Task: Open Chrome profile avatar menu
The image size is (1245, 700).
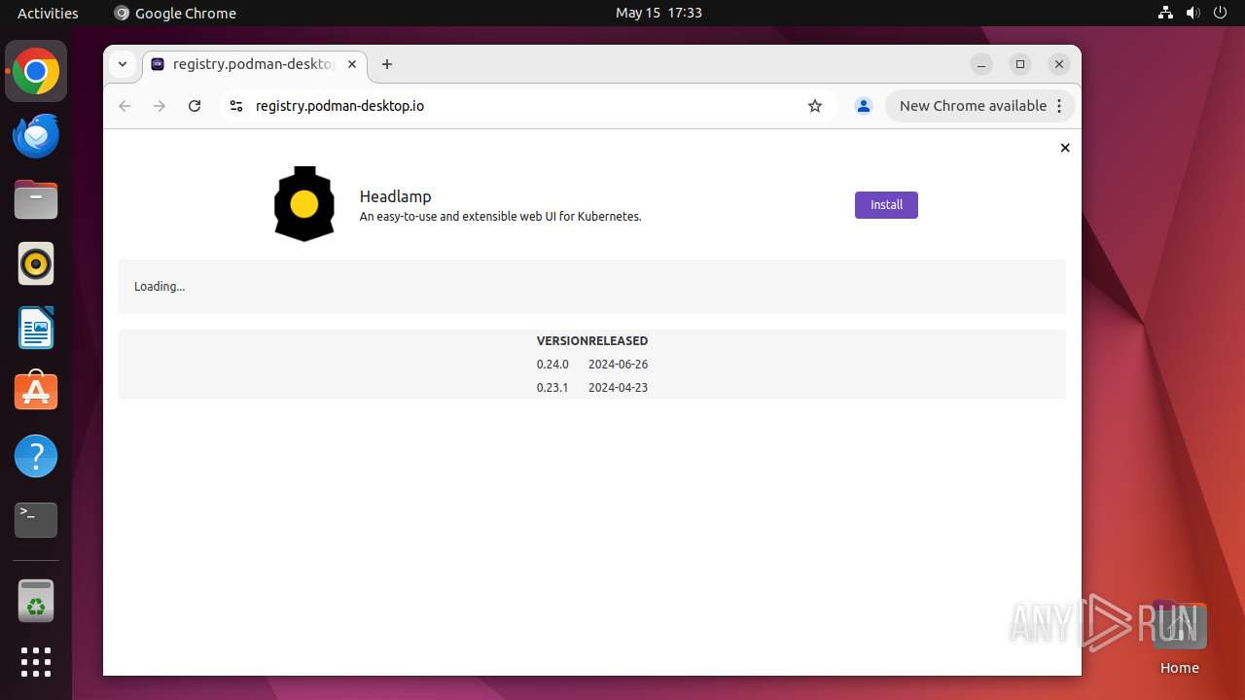Action: tap(863, 106)
